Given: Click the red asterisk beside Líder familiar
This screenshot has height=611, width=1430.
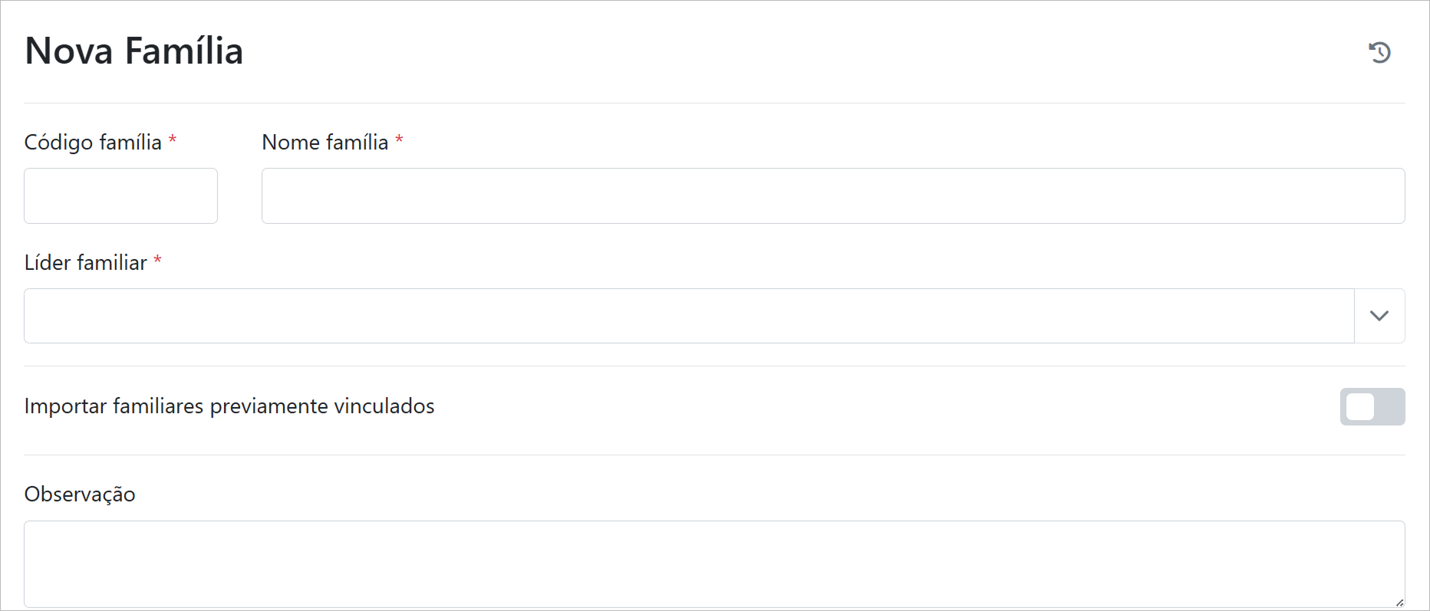Looking at the screenshot, I should (157, 260).
